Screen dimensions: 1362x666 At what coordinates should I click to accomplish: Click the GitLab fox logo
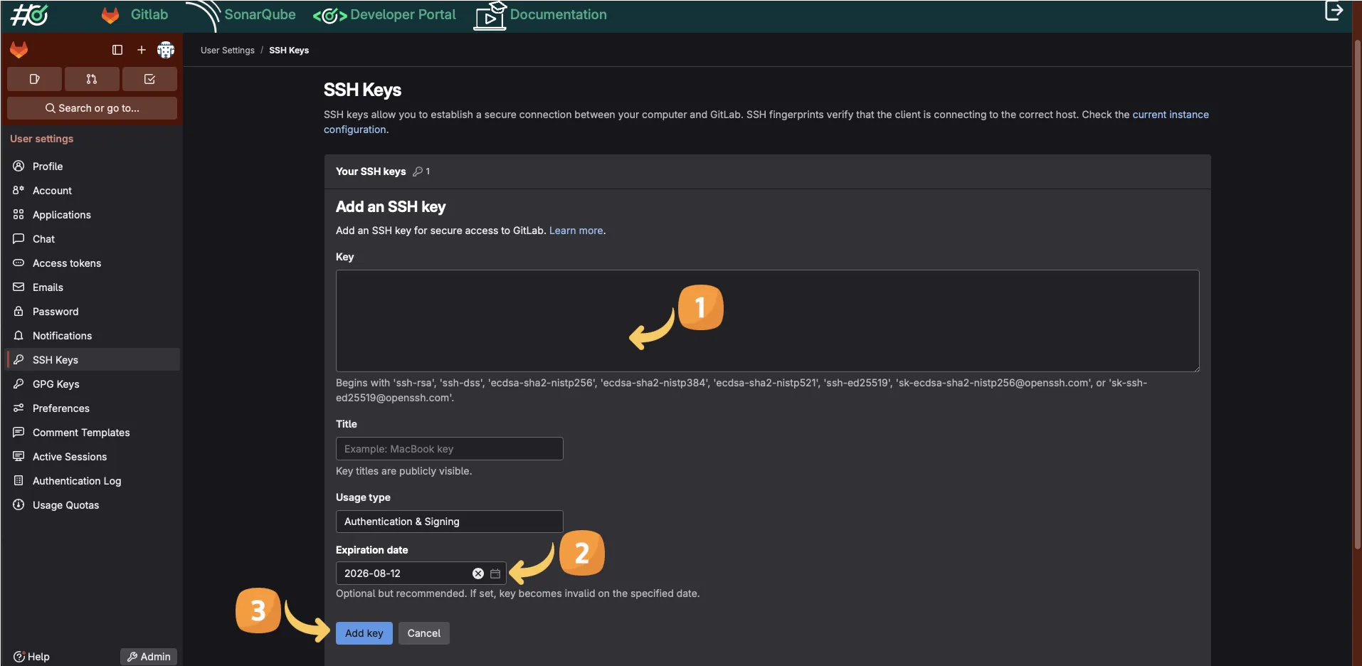19,50
